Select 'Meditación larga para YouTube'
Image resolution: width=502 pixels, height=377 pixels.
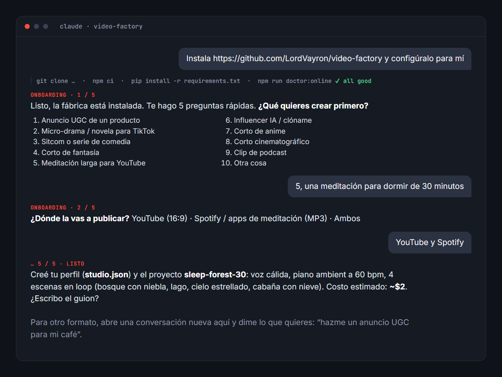[93, 163]
